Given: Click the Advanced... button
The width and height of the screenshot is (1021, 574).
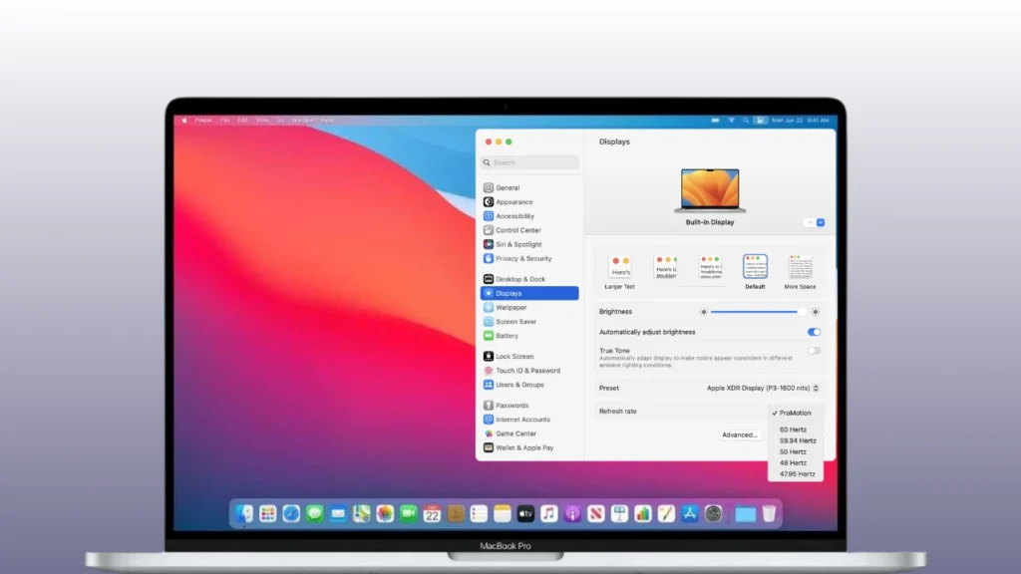Looking at the screenshot, I should (x=740, y=434).
